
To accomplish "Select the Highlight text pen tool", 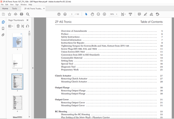I will pos(145,14).
